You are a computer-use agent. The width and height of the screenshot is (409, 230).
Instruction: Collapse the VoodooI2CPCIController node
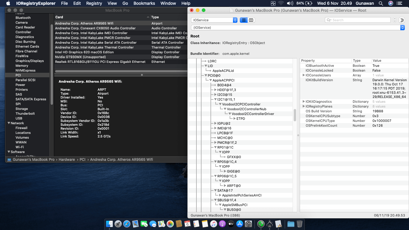(220, 104)
